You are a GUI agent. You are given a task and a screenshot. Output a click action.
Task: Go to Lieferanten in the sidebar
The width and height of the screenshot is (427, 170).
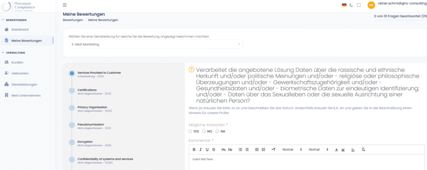[x=20, y=73]
